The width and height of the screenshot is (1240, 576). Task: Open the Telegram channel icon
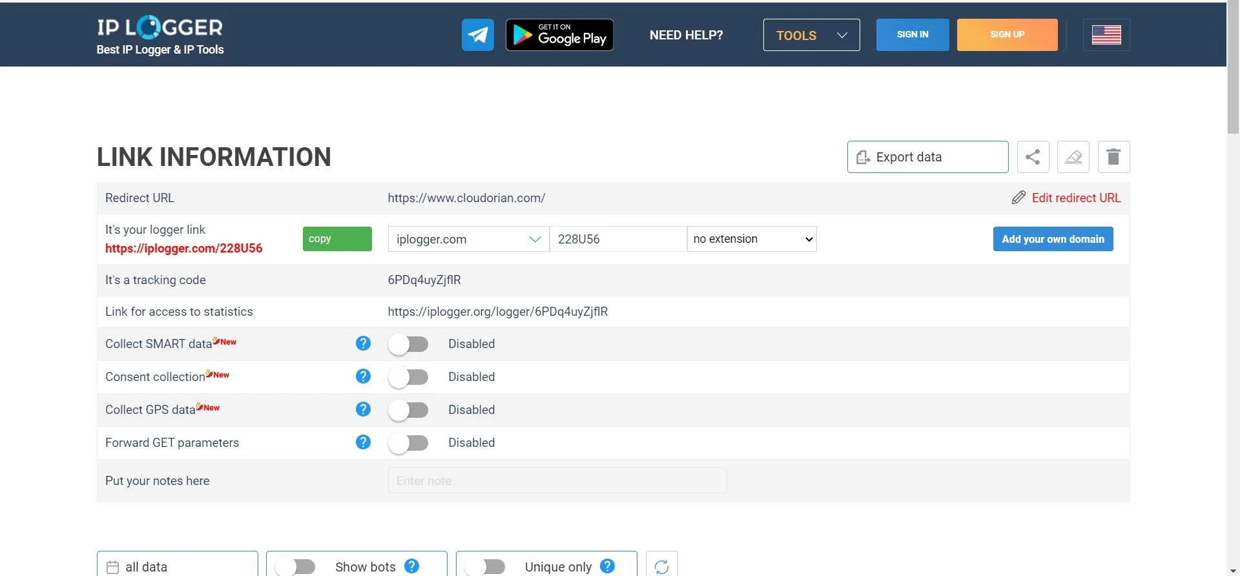477,35
